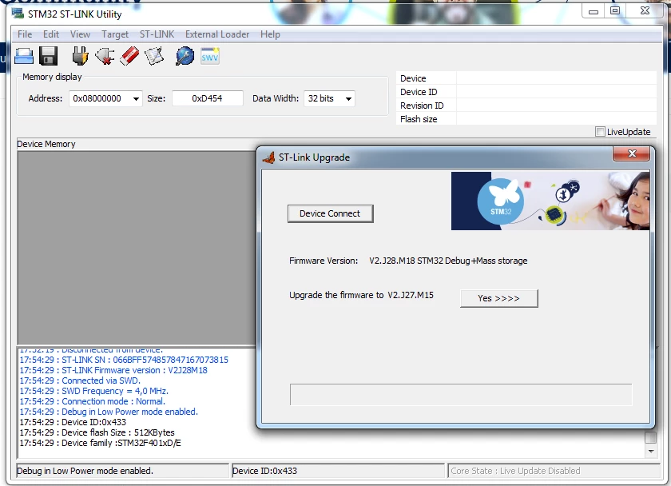This screenshot has width=671, height=486.
Task: Expand the Address dropdown arrow
Action: point(136,99)
